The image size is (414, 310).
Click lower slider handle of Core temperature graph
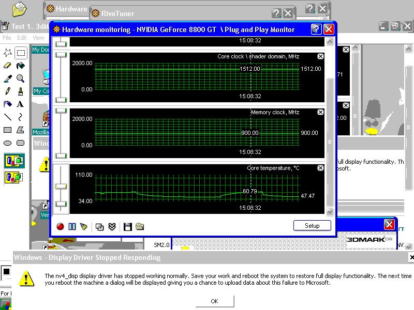pyautogui.click(x=61, y=204)
